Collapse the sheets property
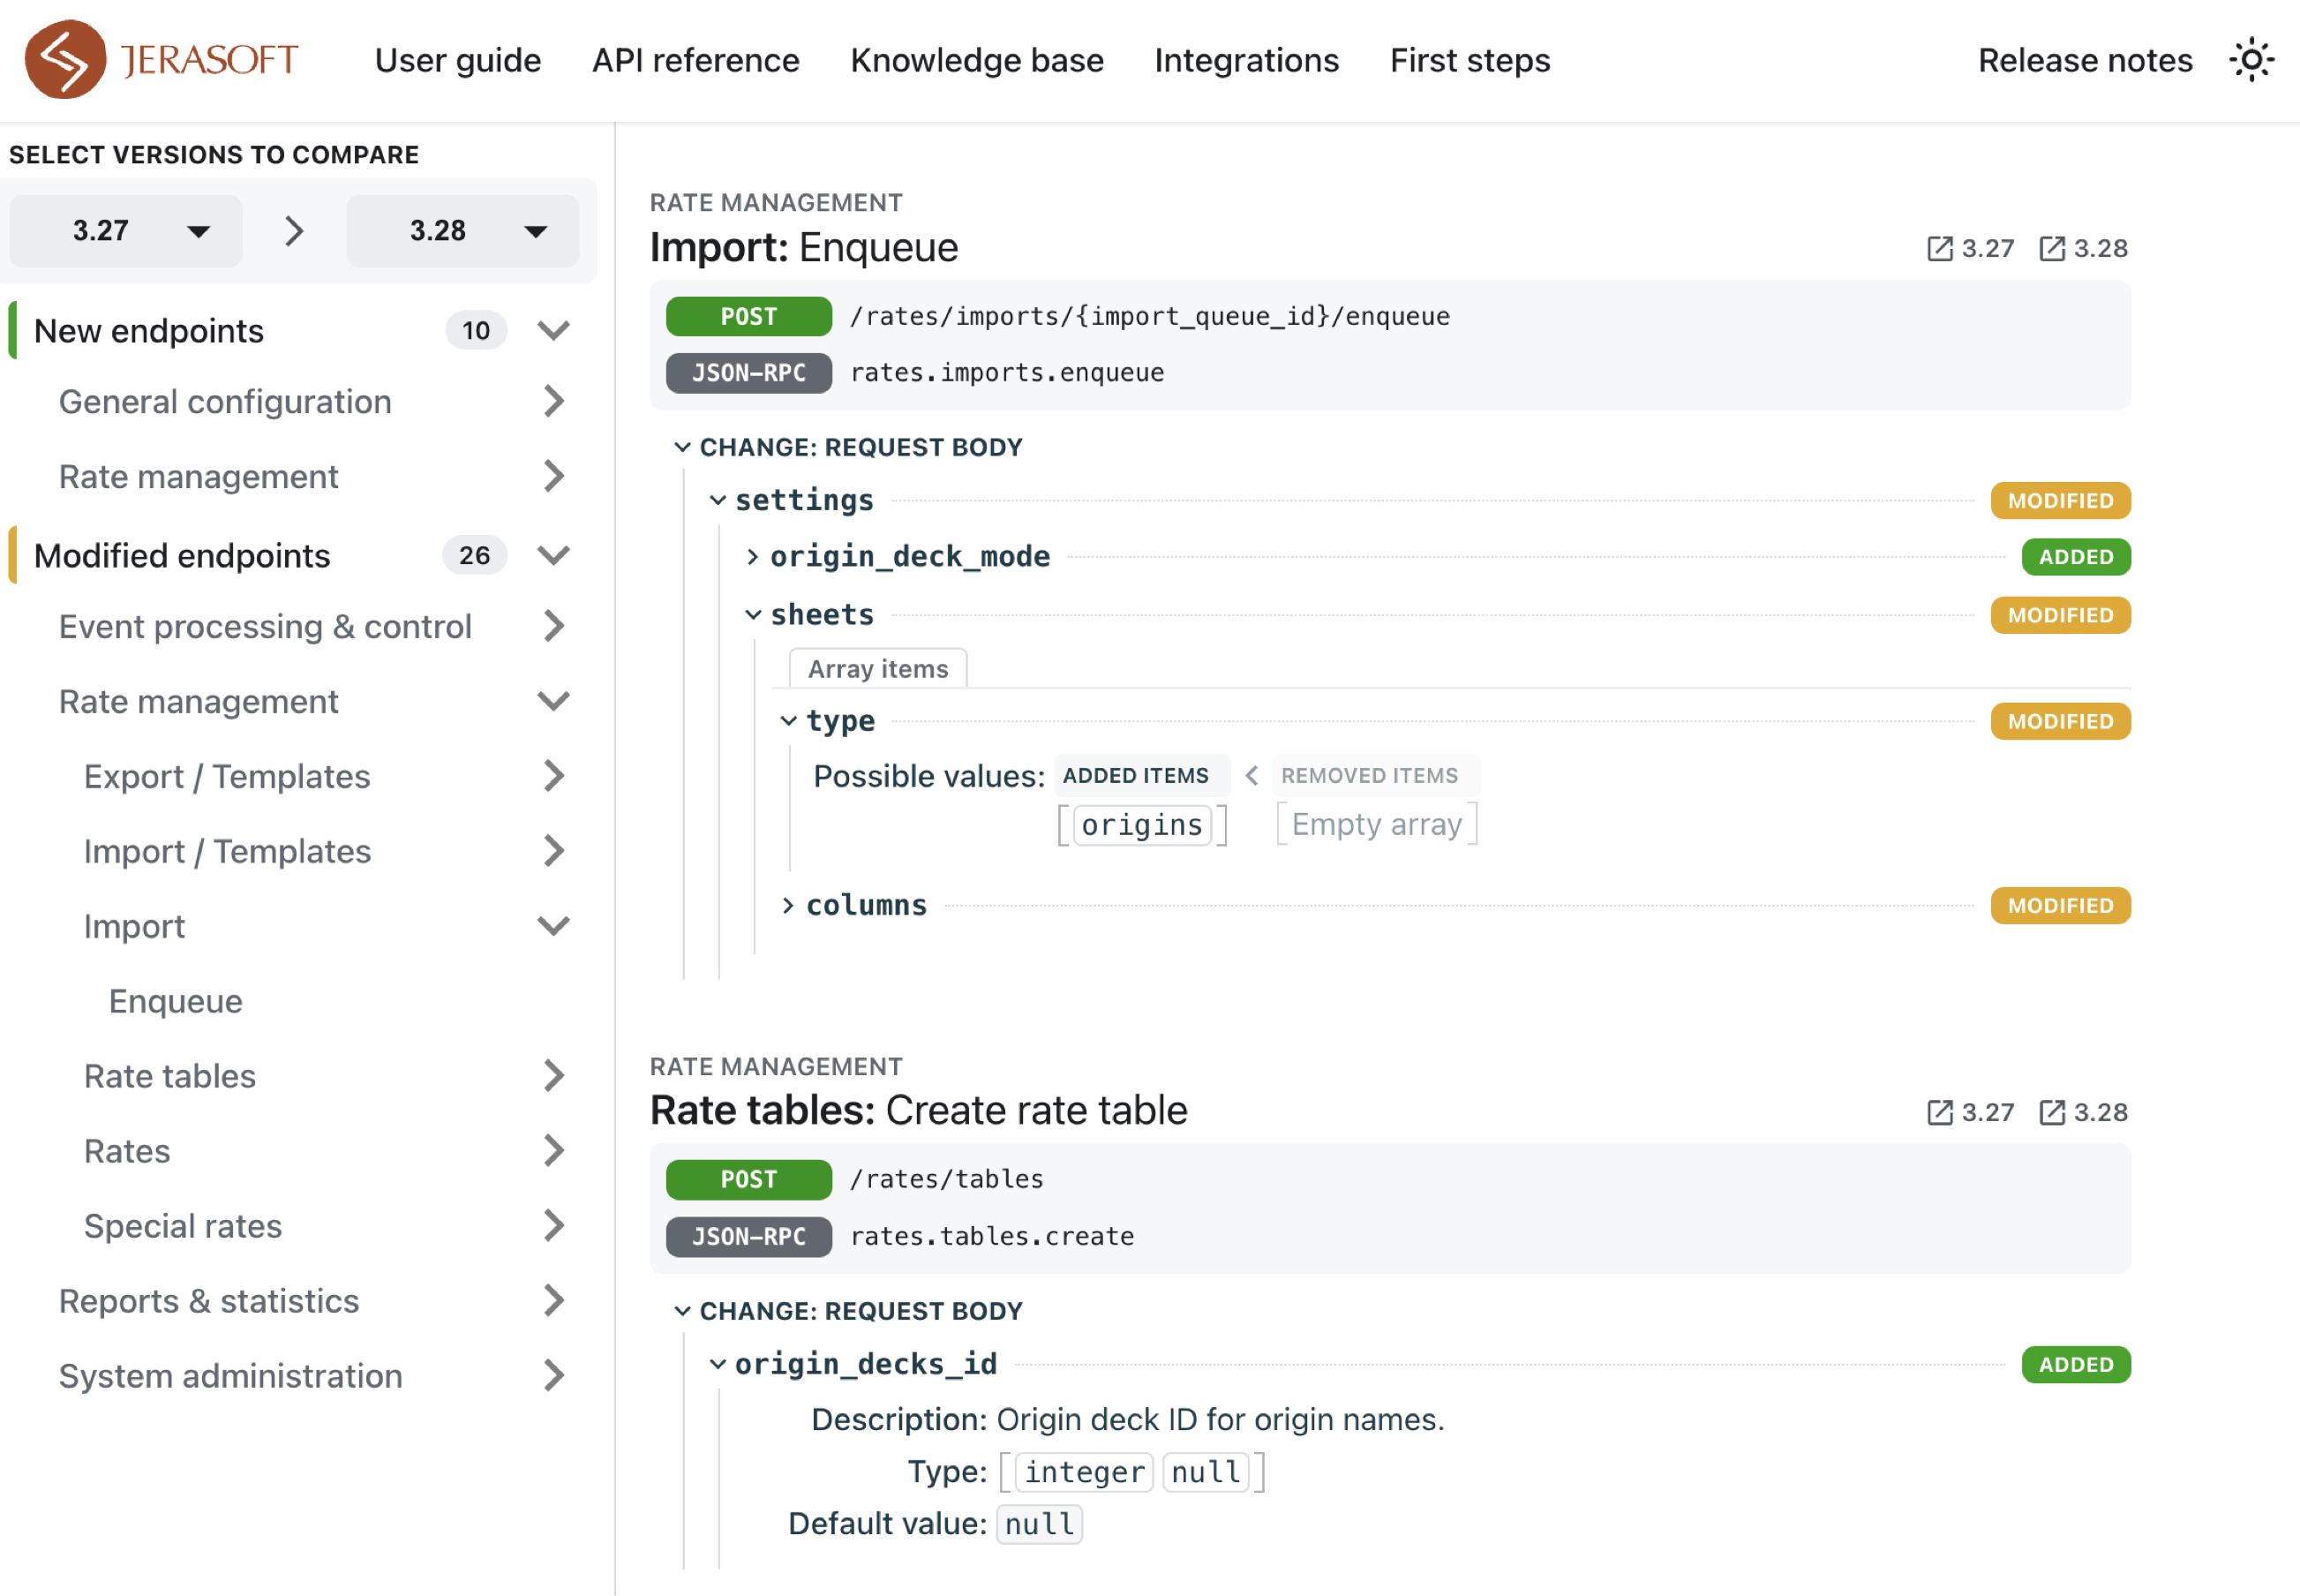Image resolution: width=2300 pixels, height=1596 pixels. point(754,615)
